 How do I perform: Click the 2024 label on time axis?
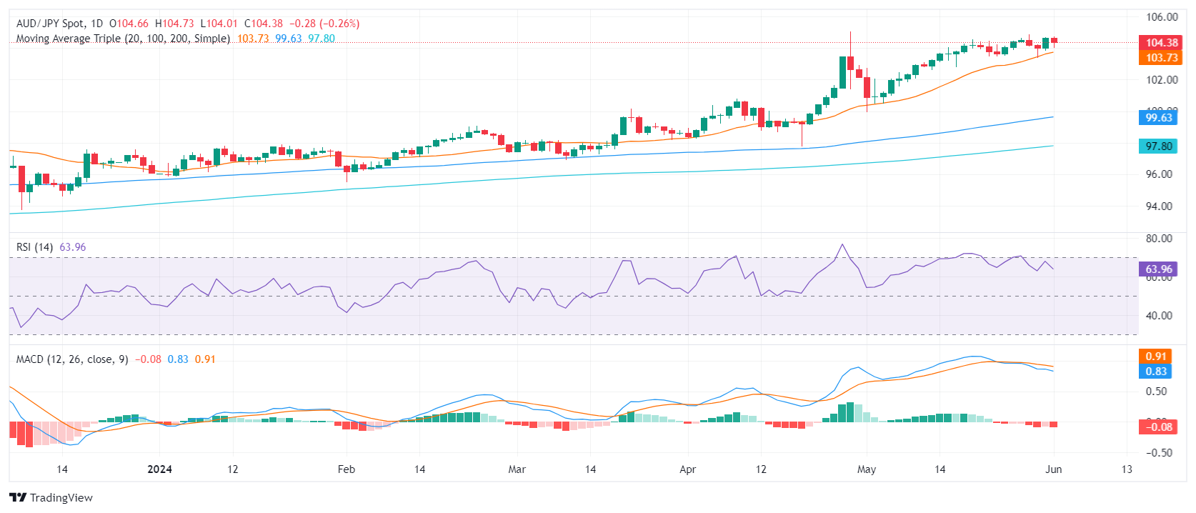[159, 469]
